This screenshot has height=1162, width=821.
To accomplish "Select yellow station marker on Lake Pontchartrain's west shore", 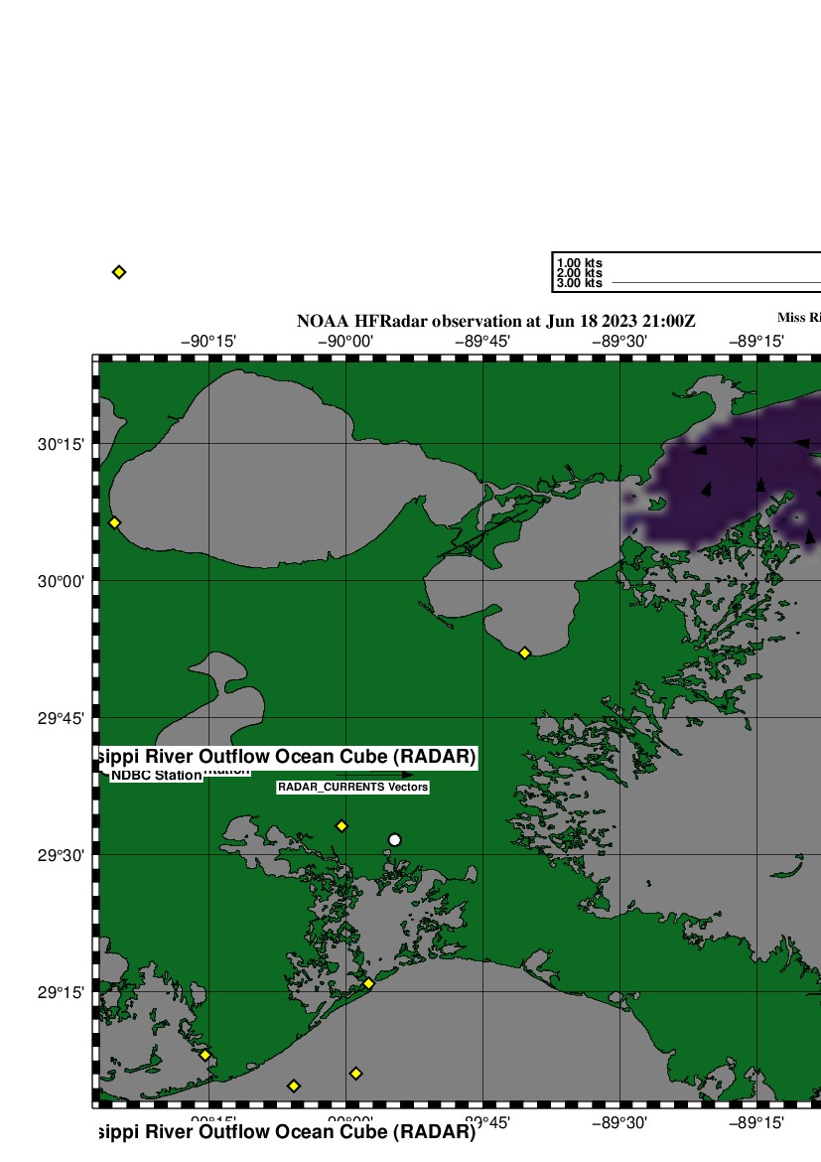I will pyautogui.click(x=114, y=522).
